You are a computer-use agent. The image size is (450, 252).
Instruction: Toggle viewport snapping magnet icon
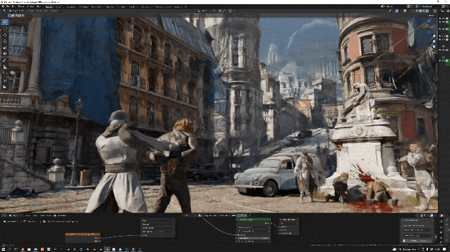(x=221, y=11)
